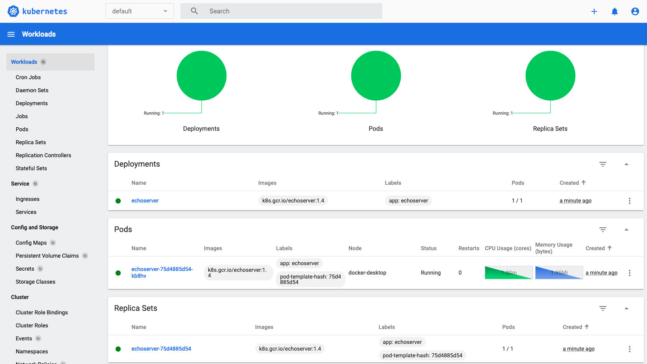
Task: Open Services in the sidebar
Action: [x=26, y=212]
